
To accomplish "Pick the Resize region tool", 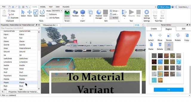I will [169, 37].
